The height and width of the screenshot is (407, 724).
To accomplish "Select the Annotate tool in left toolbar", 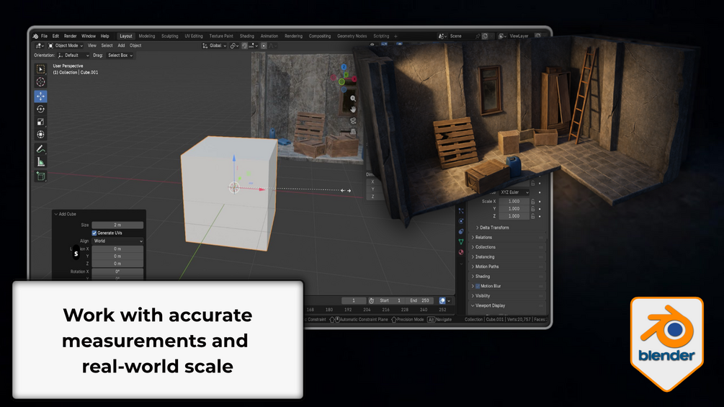I will pyautogui.click(x=40, y=149).
